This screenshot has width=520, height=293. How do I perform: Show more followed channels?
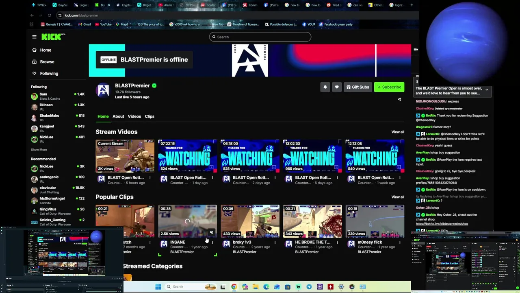39,150
